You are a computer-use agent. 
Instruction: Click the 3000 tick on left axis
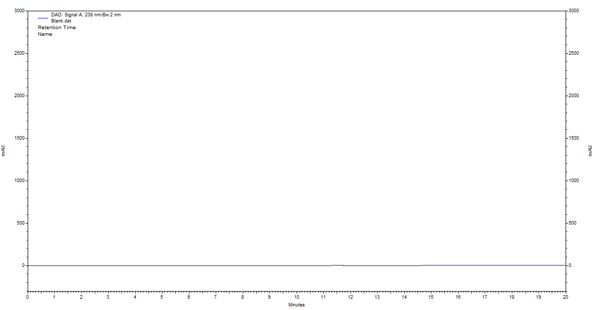pos(19,11)
